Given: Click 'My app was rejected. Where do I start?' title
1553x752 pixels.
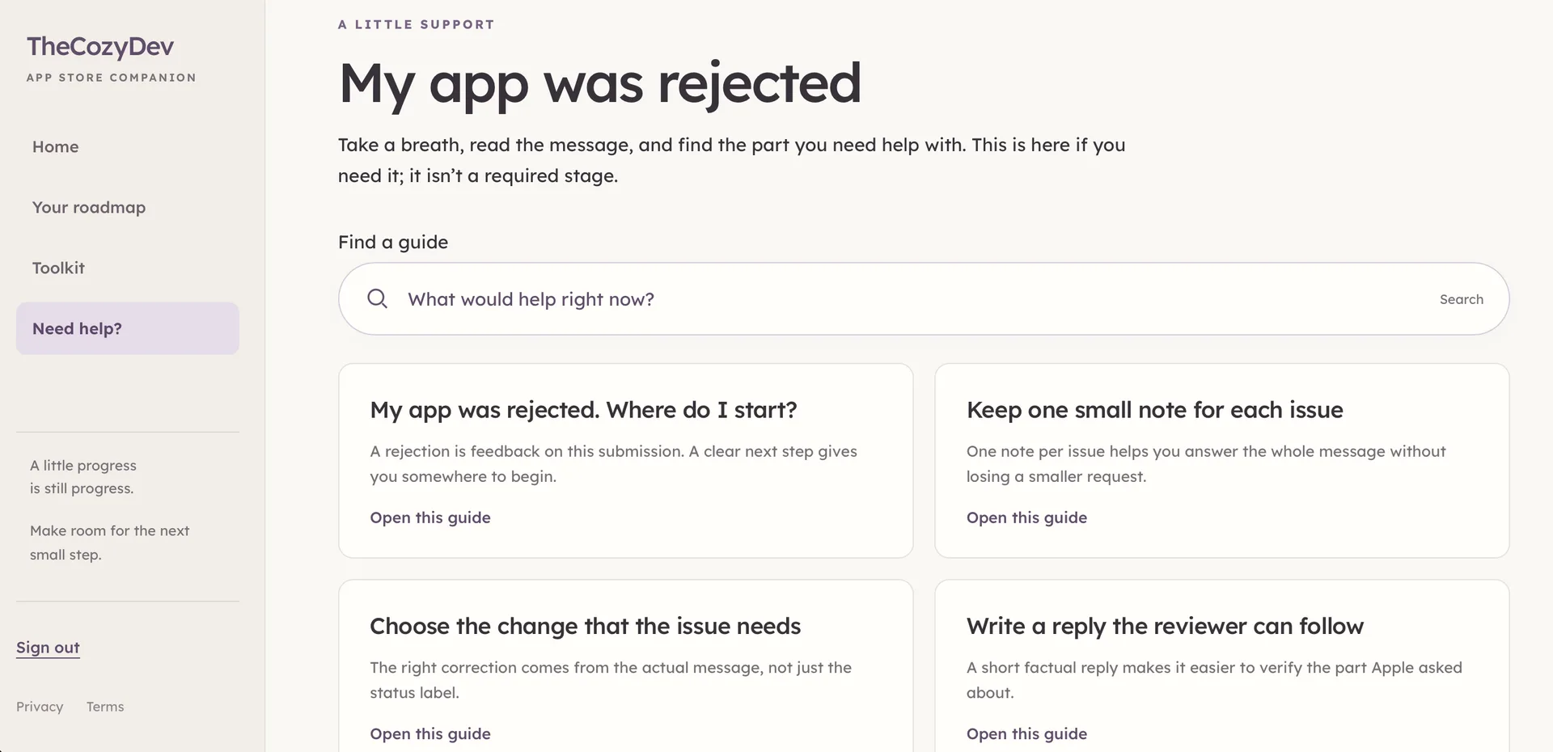Looking at the screenshot, I should pyautogui.click(x=583, y=410).
